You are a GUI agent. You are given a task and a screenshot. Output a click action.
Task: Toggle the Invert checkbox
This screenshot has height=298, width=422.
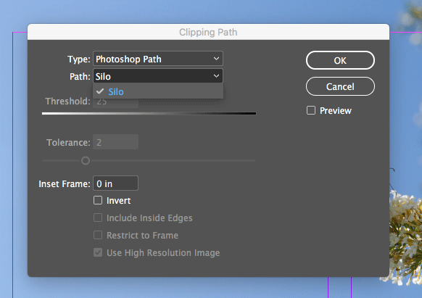pyautogui.click(x=98, y=200)
